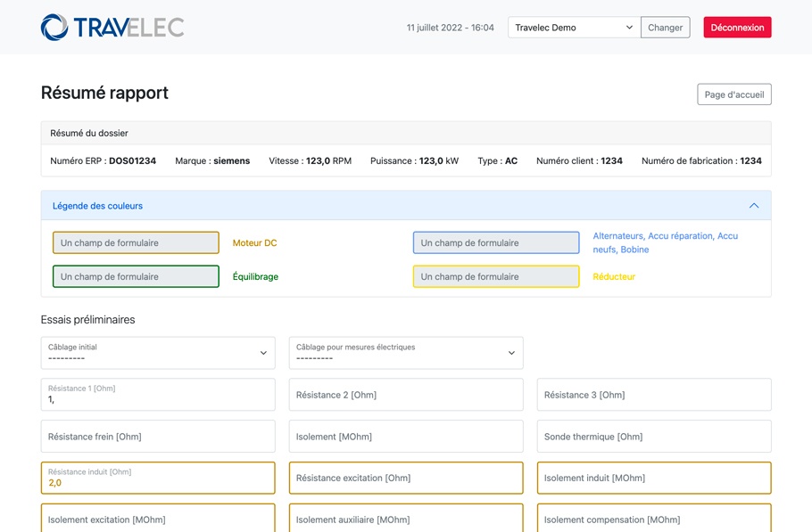Click the Moteur DC legend sample field
Image resolution: width=812 pixels, height=532 pixels.
point(136,242)
